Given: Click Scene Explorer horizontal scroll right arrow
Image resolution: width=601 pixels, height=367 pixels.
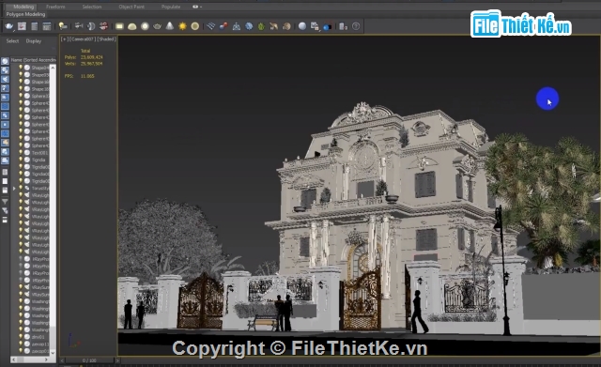Looking at the screenshot, I should (46, 359).
